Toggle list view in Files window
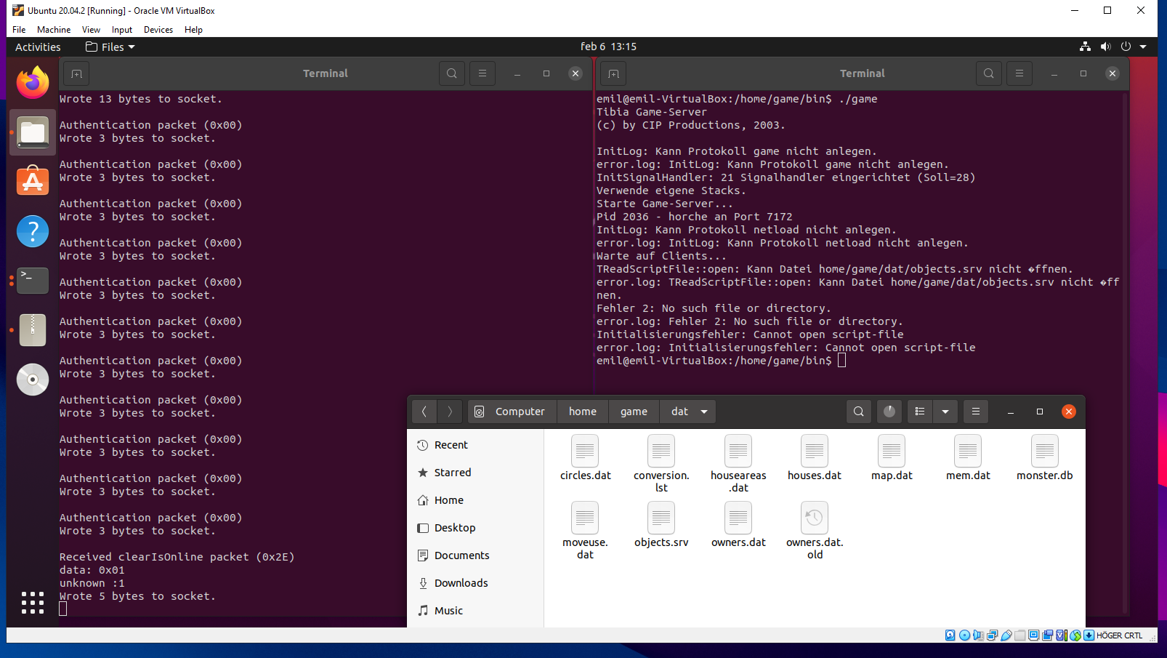The height and width of the screenshot is (658, 1167). tap(920, 412)
